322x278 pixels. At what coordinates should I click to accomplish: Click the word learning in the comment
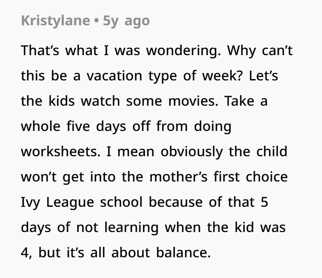(x=132, y=227)
